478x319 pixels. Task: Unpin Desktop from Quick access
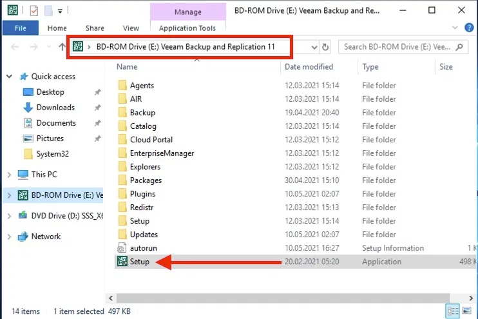point(97,92)
